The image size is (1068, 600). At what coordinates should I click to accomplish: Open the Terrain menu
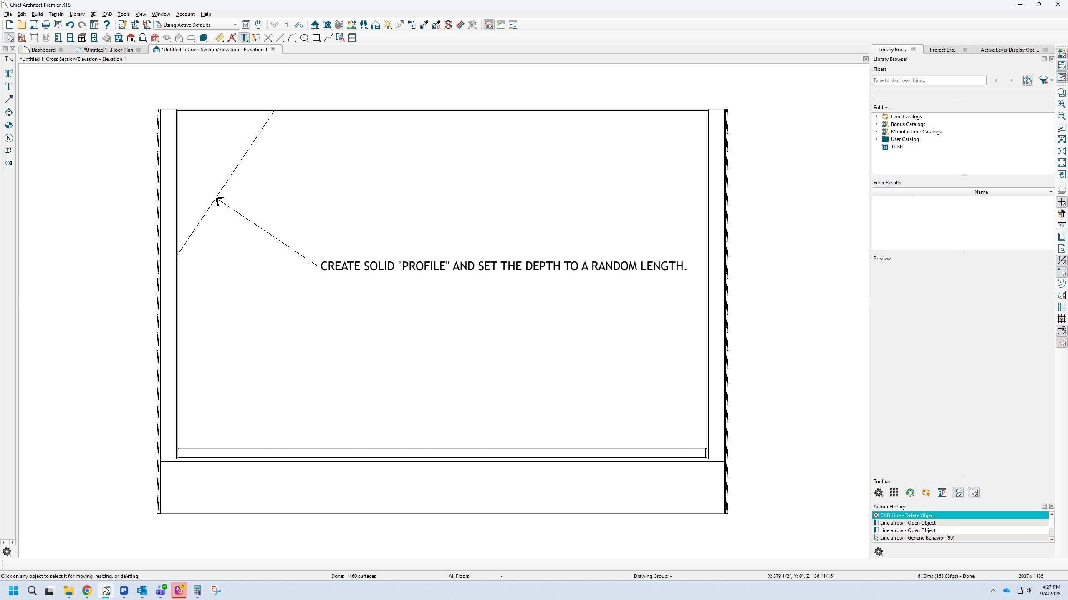pyautogui.click(x=56, y=14)
